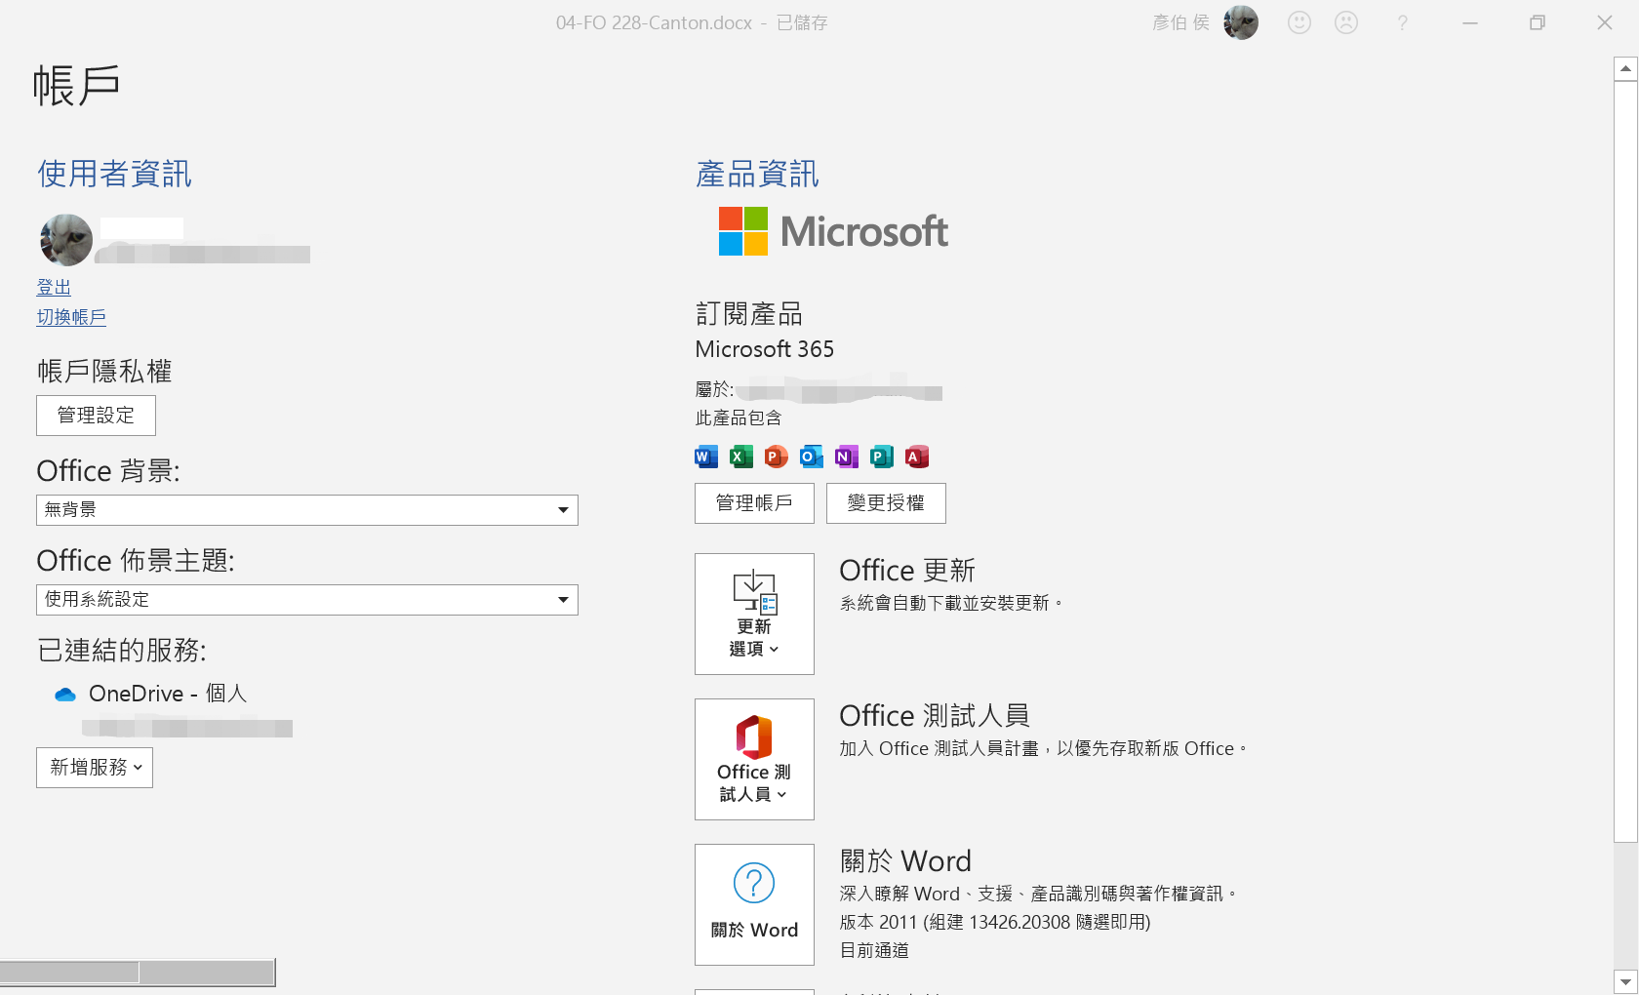Click the 帳戶隱私權 heading

click(x=104, y=371)
